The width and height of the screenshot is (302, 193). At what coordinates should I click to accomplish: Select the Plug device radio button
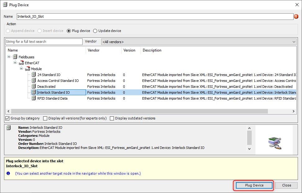pyautogui.click(x=69, y=31)
